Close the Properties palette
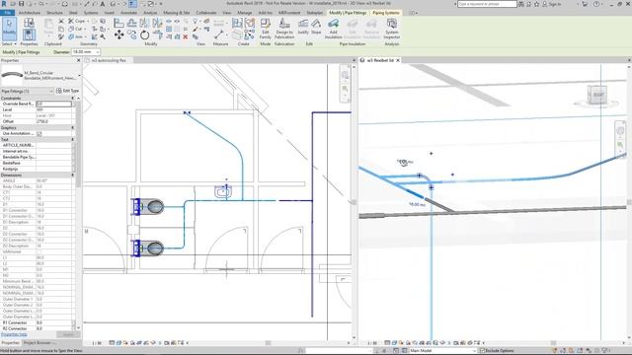632x355 pixels. (x=78, y=60)
